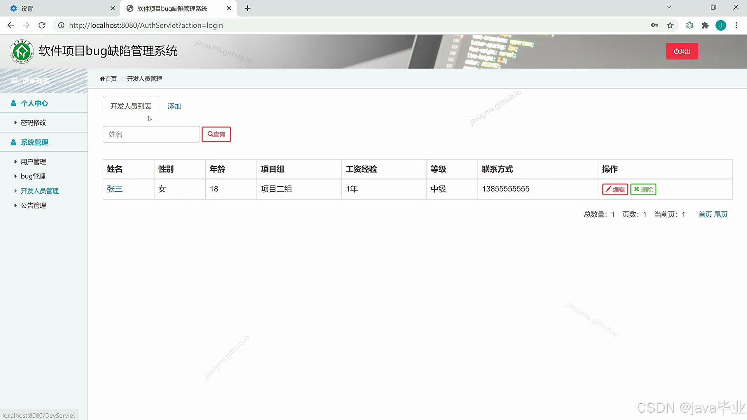Delete 张三's record with 删除 button

point(643,189)
